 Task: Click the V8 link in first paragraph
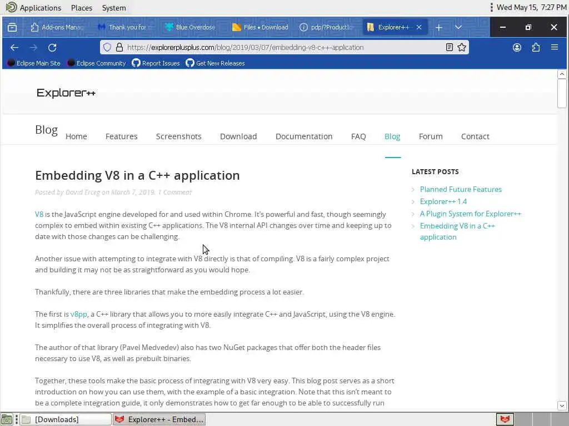click(x=39, y=215)
